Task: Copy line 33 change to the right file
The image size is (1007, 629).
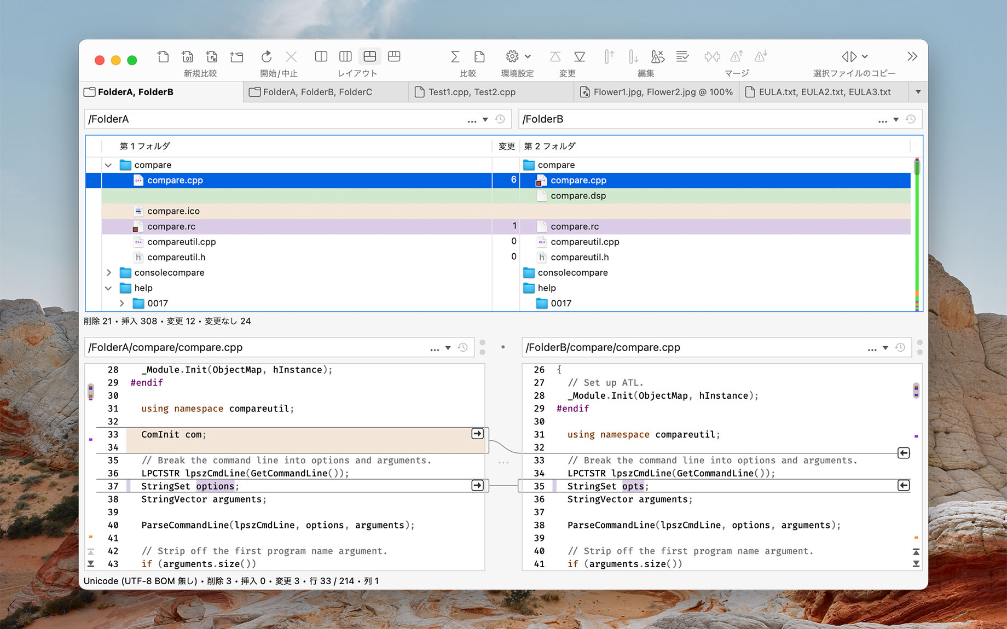Action: (x=477, y=434)
